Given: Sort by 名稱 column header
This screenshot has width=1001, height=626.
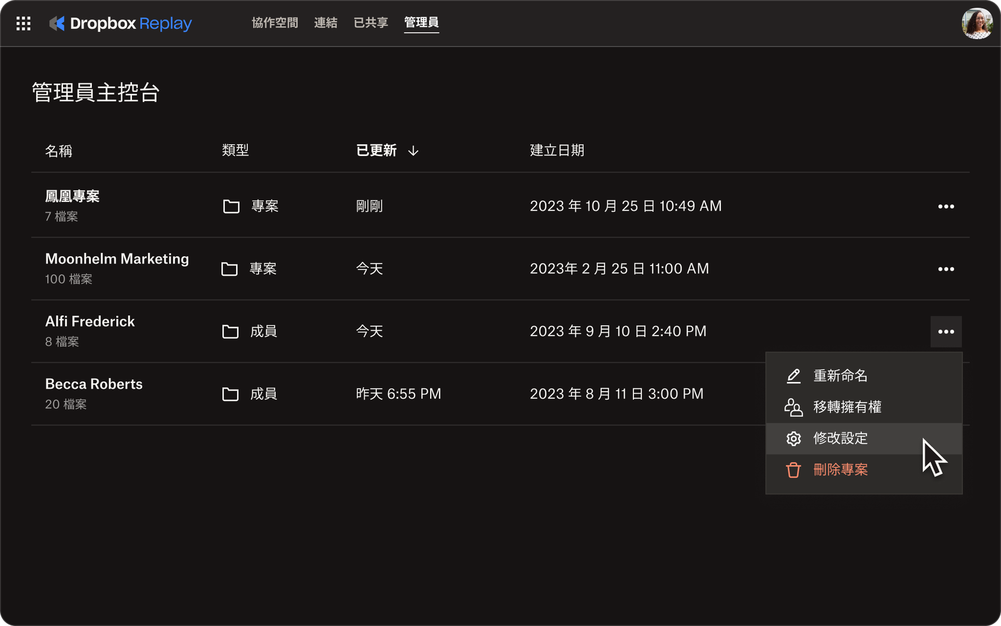Looking at the screenshot, I should tap(58, 151).
